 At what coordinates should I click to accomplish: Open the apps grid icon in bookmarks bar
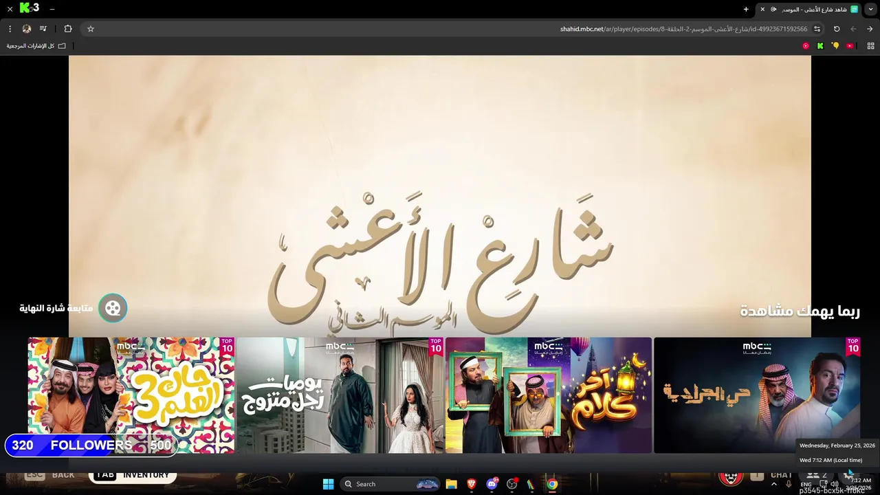click(870, 46)
